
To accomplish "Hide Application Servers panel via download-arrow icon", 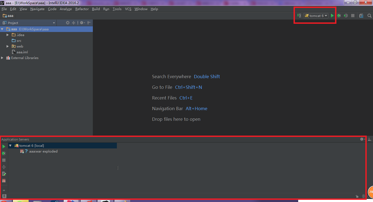I will (369, 139).
